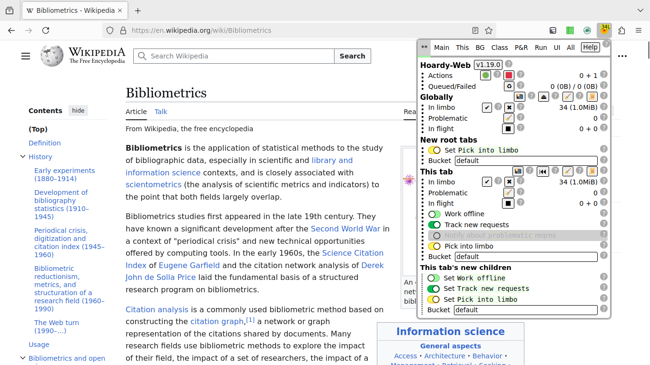Screen dimensions: 650x365
Task: Switch to the All tab in popup
Action: pyautogui.click(x=571, y=48)
